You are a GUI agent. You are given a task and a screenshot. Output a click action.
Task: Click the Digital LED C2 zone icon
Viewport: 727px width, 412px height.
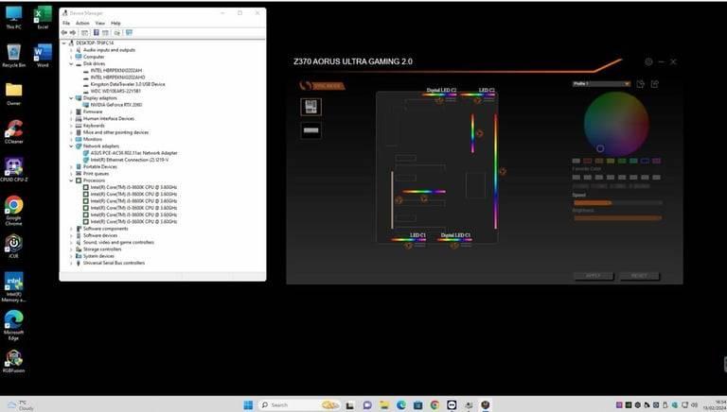click(438, 100)
